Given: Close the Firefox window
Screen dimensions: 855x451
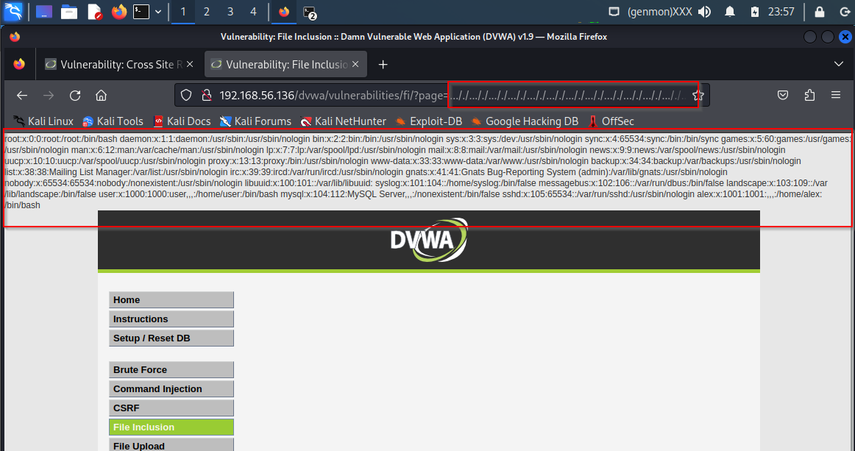Looking at the screenshot, I should 845,37.
